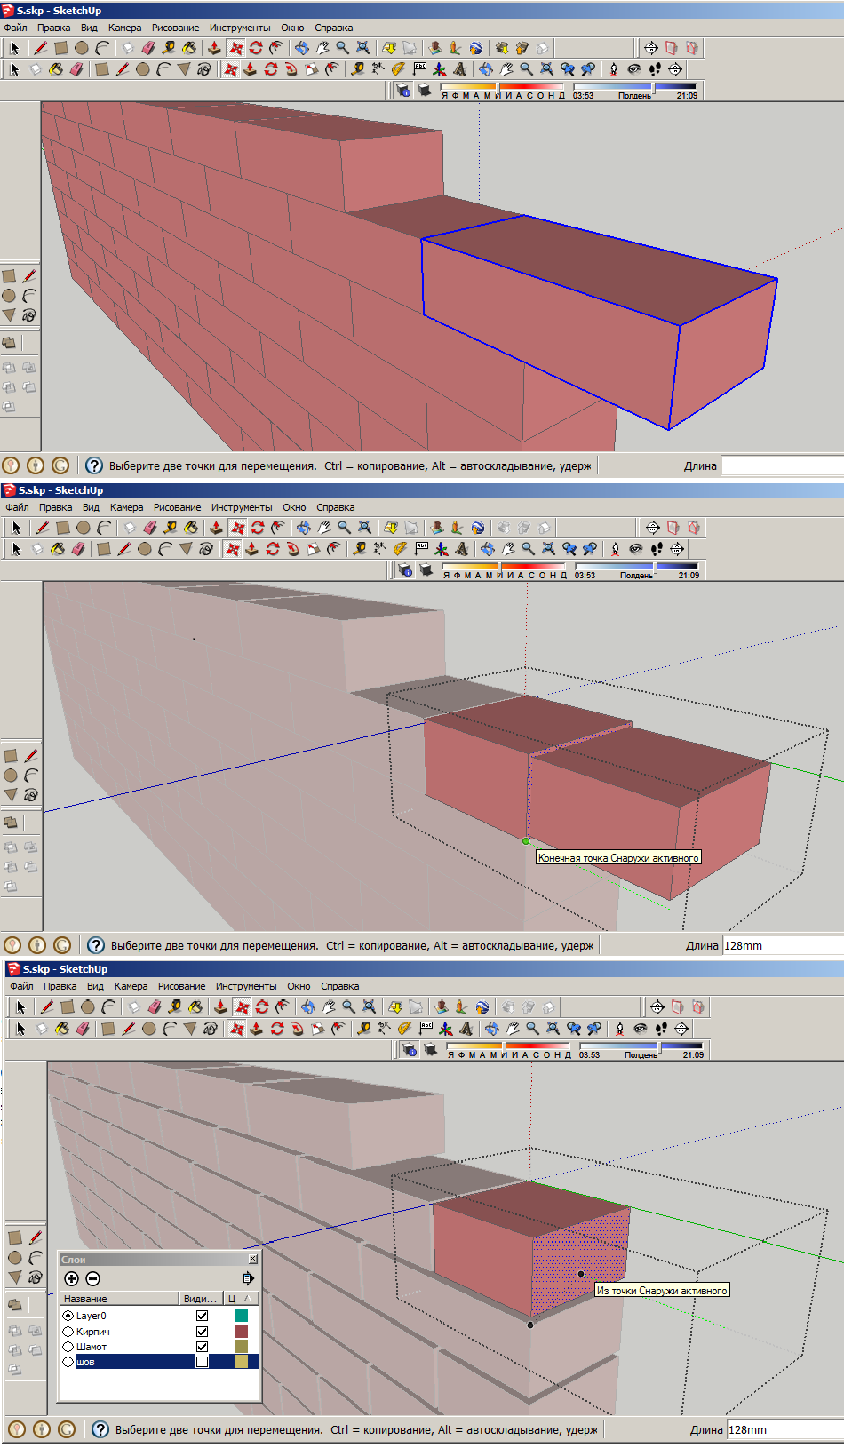Click the empty Длина measurement field
This screenshot has height=1448, width=844.
click(780, 465)
